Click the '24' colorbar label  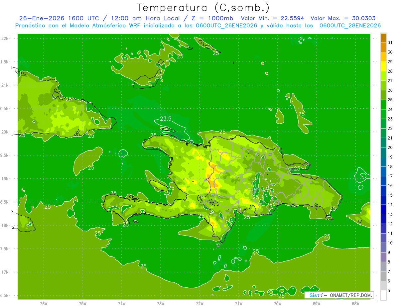tap(390, 109)
